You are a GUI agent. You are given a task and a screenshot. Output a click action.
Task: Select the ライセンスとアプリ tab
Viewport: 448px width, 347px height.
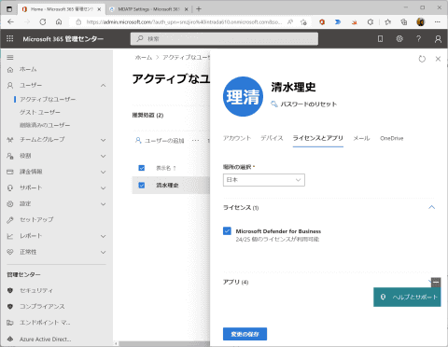[x=318, y=138]
